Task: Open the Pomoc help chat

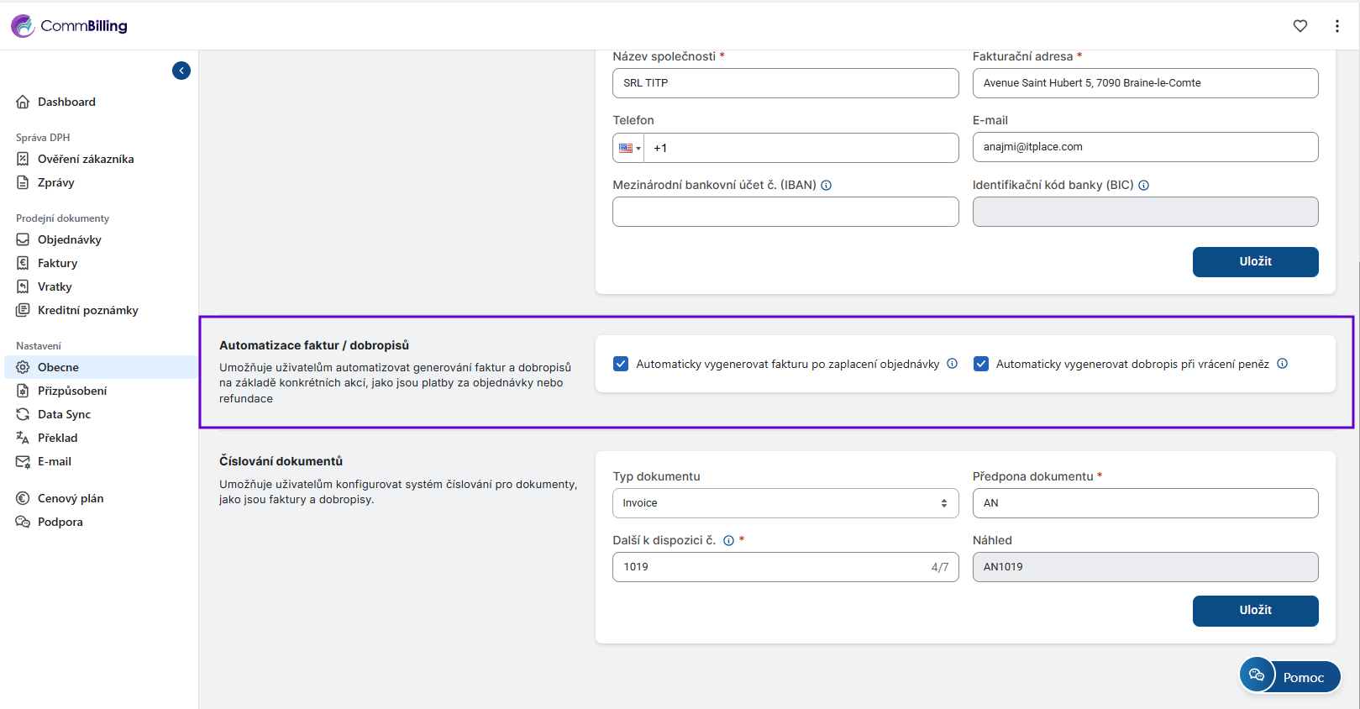Action: [1289, 676]
